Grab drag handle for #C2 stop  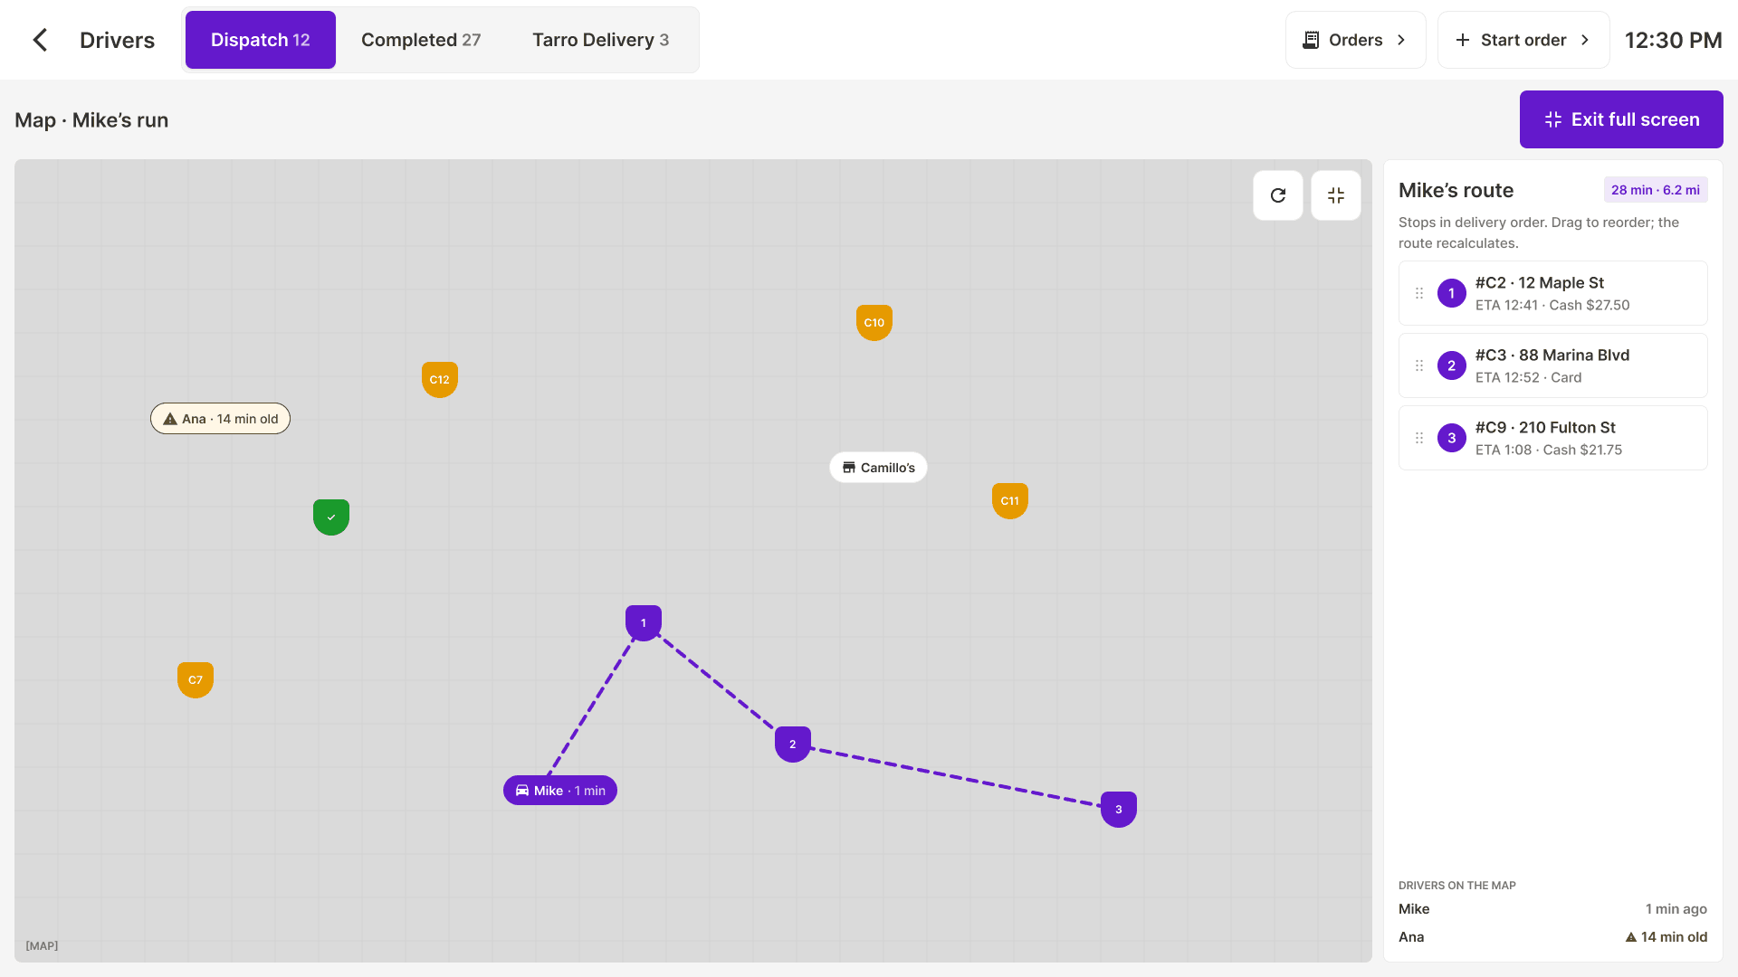tap(1419, 293)
